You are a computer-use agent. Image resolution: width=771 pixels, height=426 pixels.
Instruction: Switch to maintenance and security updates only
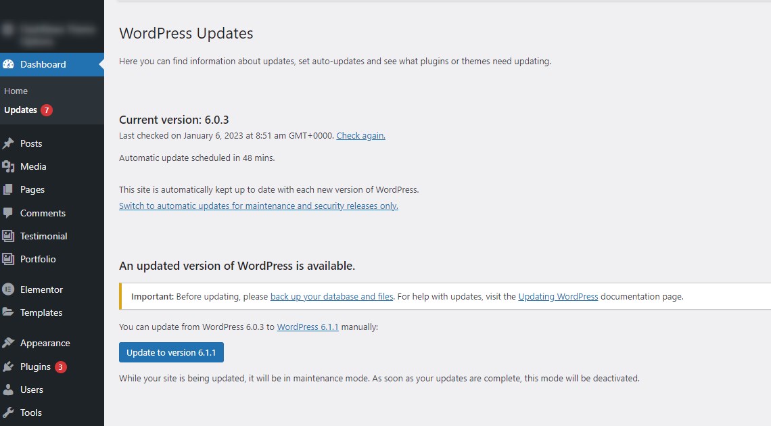(258, 206)
